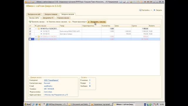Viewport: 188px width, 106px height.
Task: Click the folder icon of 11.04.2012 order
Action: tap(38, 37)
